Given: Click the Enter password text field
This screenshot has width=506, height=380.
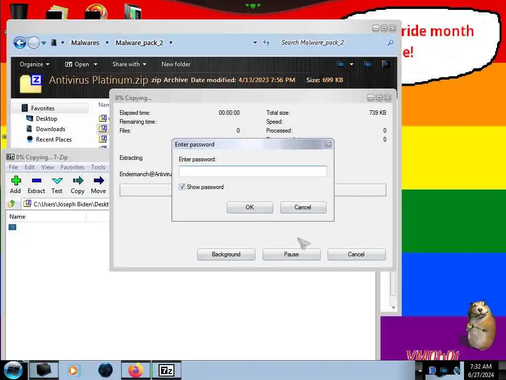Looking at the screenshot, I should pyautogui.click(x=253, y=171).
